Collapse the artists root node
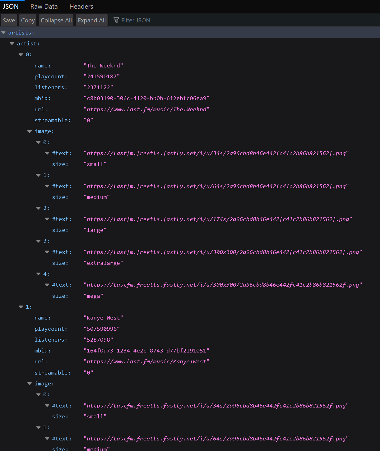380x451 pixels. pyautogui.click(x=3, y=32)
